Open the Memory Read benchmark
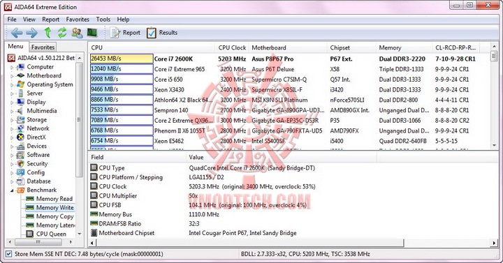The width and height of the screenshot is (503, 263). coord(54,199)
